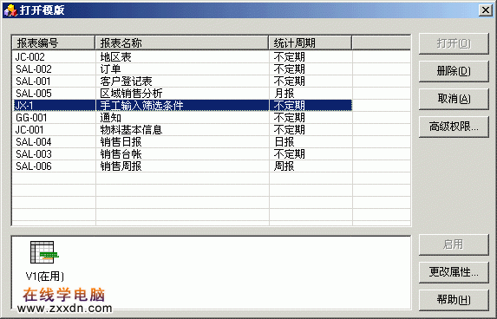Open the 高级权限... settings

(x=454, y=127)
